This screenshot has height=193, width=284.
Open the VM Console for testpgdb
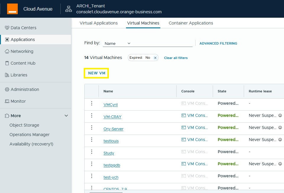(x=195, y=164)
